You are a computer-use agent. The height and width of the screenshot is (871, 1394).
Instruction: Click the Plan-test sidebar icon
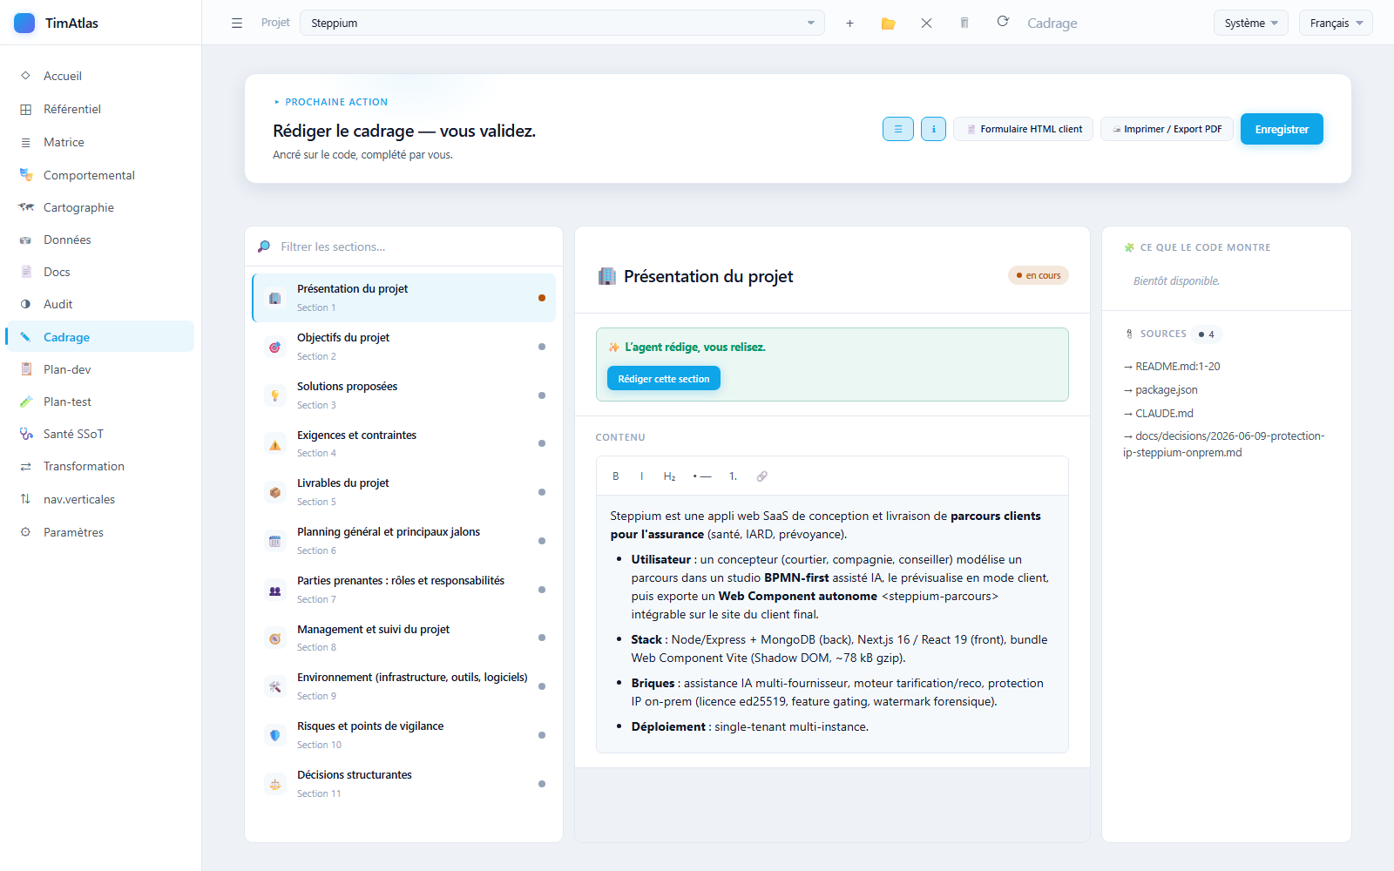(x=26, y=402)
